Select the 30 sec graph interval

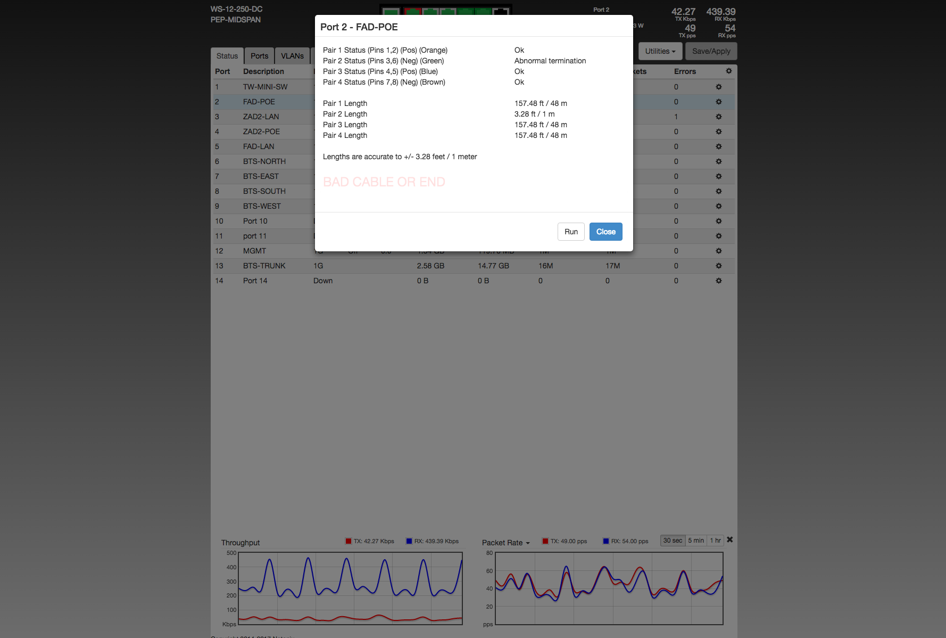(x=673, y=541)
